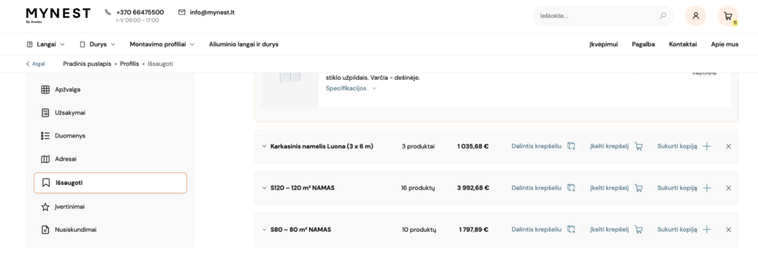Open the Kontaktai page
This screenshot has width=758, height=275.
point(682,44)
